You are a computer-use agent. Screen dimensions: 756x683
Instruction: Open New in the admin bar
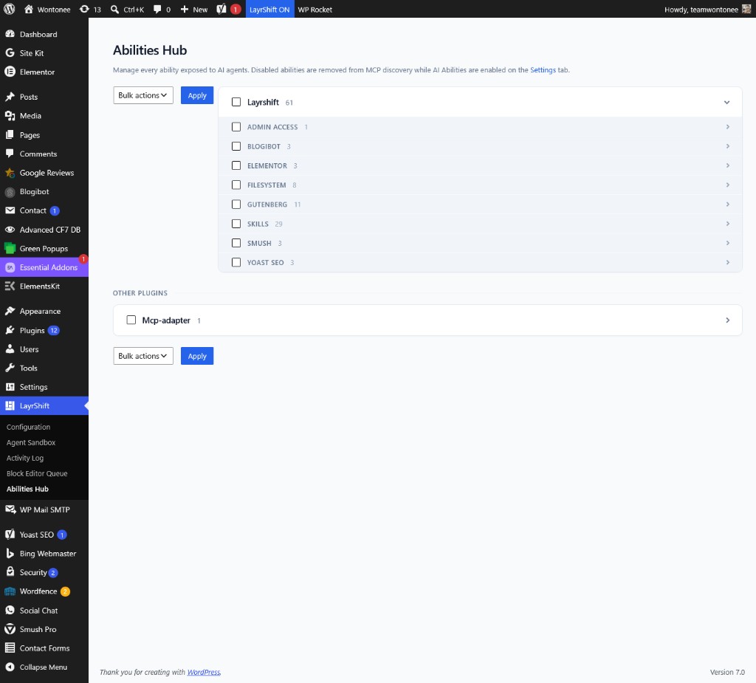(x=194, y=9)
